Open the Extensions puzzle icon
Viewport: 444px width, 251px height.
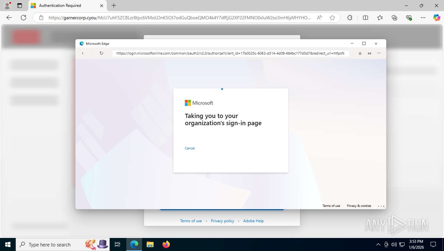(x=350, y=18)
